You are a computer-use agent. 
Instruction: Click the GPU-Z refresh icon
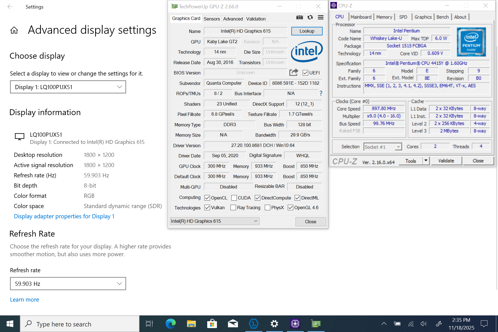pyautogui.click(x=310, y=17)
